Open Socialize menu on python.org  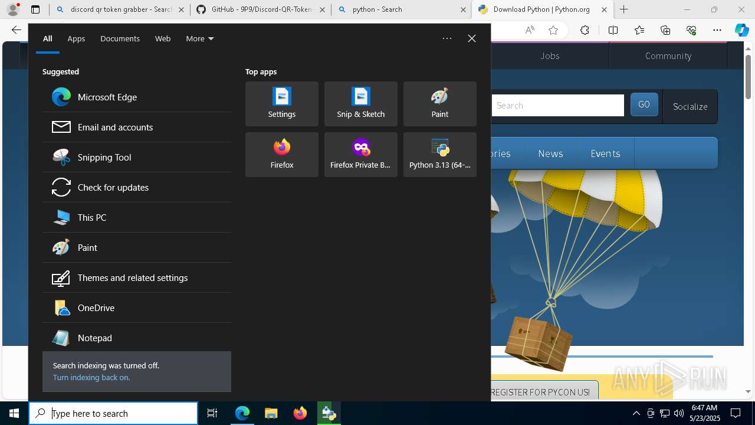(x=690, y=106)
